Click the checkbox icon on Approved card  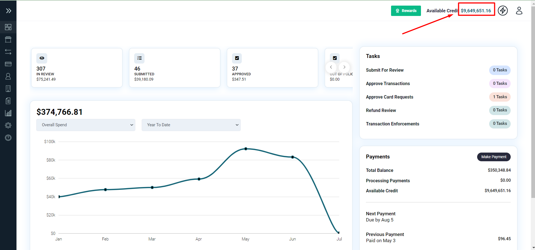[x=237, y=58]
